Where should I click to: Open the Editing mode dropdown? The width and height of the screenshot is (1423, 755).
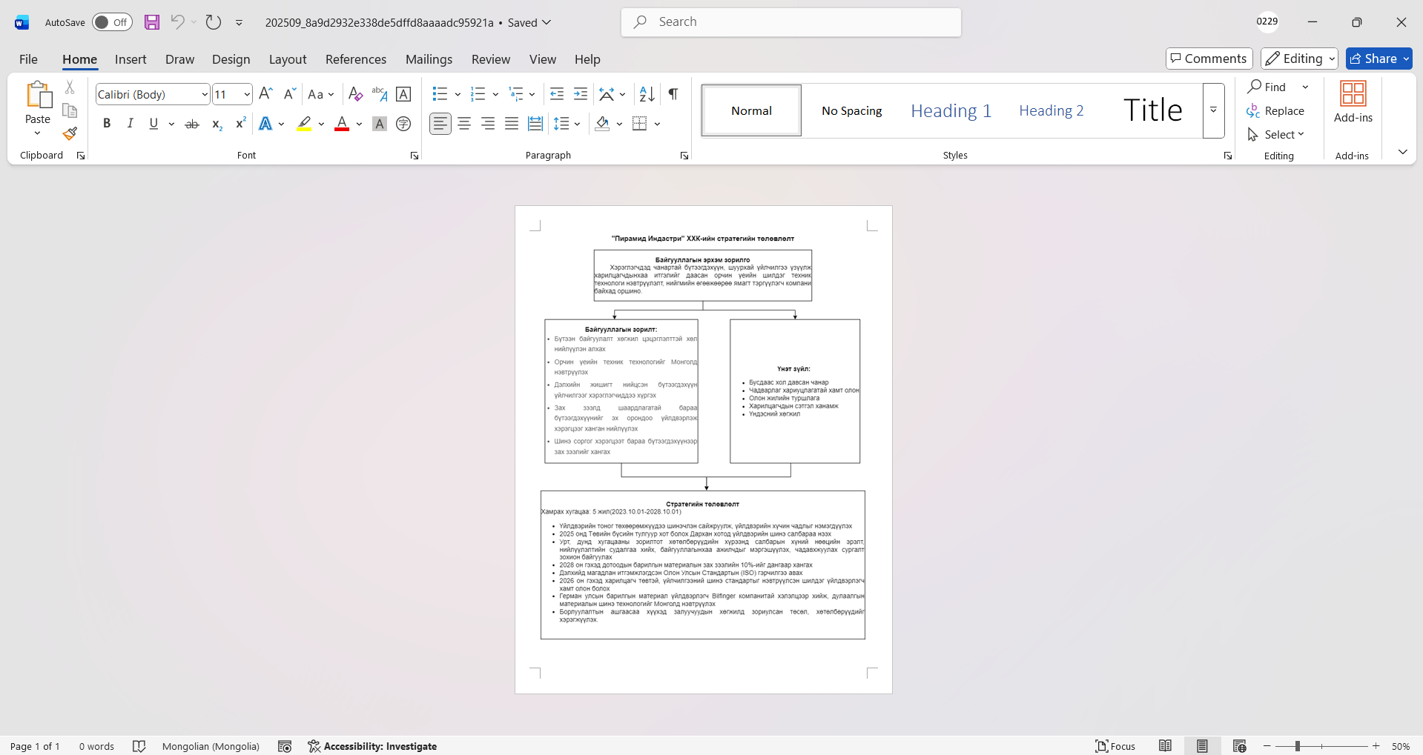pyautogui.click(x=1299, y=59)
